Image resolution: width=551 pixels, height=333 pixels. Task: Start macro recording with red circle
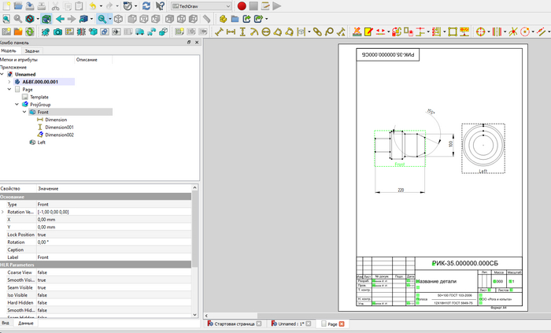[x=242, y=6]
